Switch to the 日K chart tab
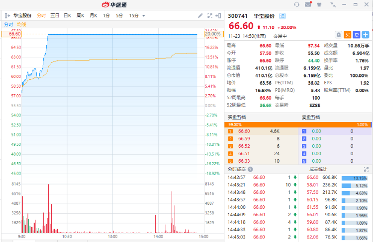Viewport: 373px width, 242px height. coord(68,16)
